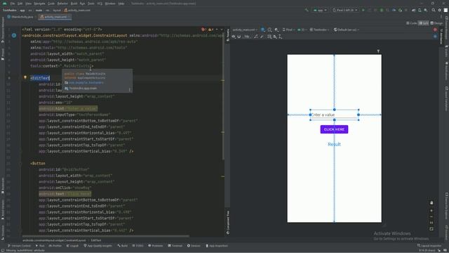This screenshot has width=449, height=253.
Task: Open activity_main.xml file dropdown in design toolbar
Action: pyautogui.click(x=245, y=30)
